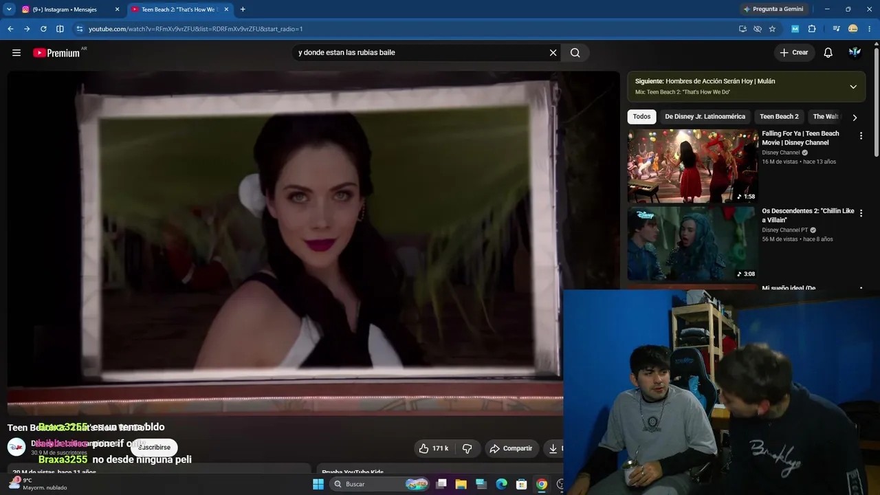Reload the YouTube page
The image size is (880, 495).
click(43, 29)
